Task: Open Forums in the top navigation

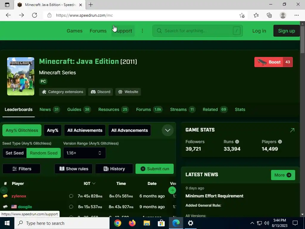Action: (x=98, y=31)
